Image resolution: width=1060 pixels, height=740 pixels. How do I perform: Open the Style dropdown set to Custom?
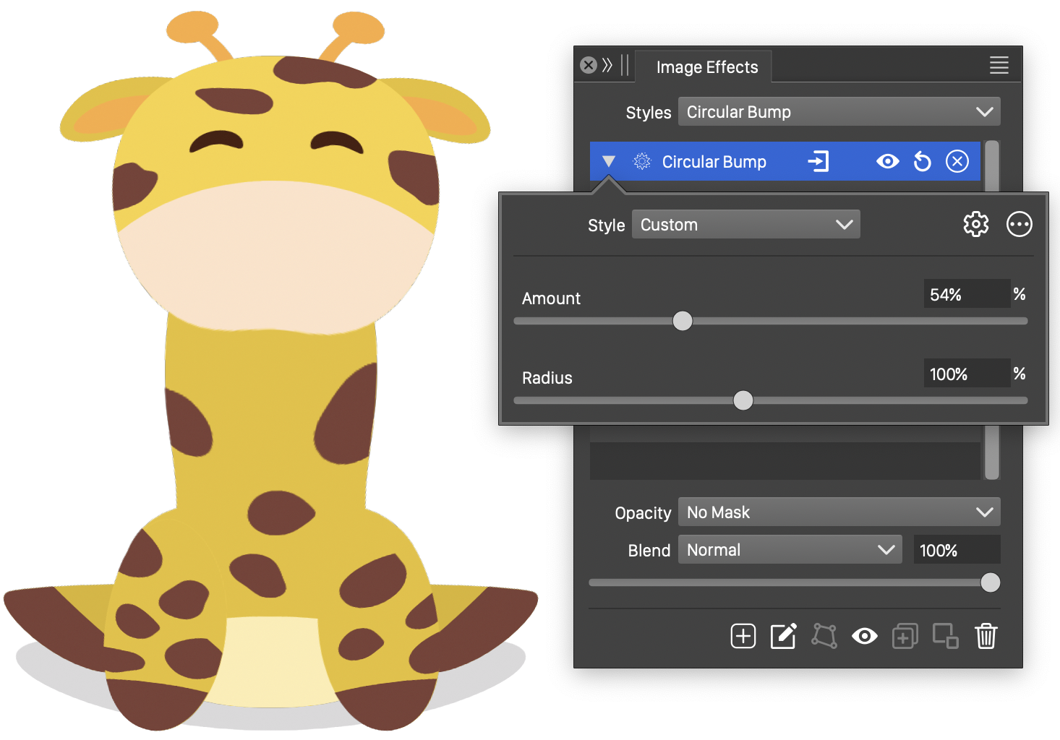[x=745, y=225]
